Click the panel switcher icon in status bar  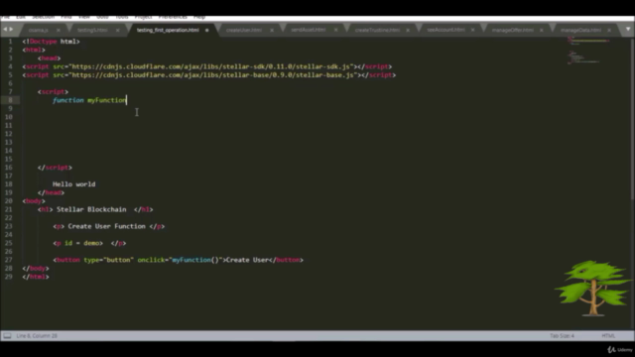pyautogui.click(x=7, y=335)
